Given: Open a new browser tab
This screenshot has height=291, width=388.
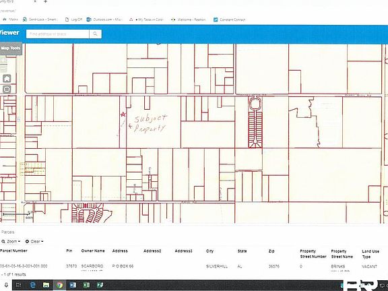Looking at the screenshot, I should click(45, 1).
